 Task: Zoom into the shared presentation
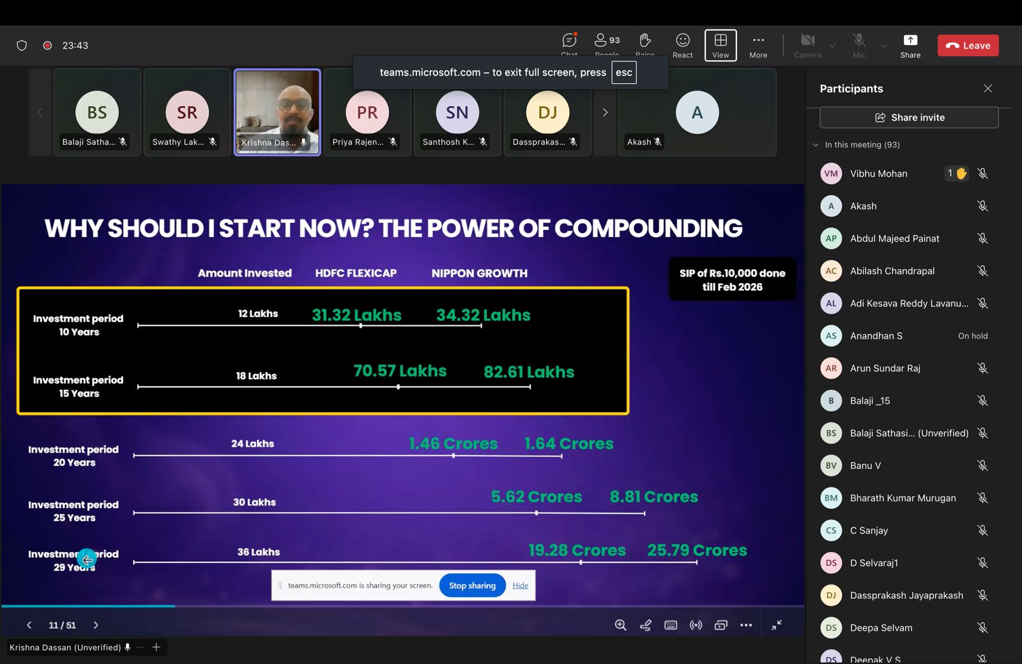pos(620,624)
